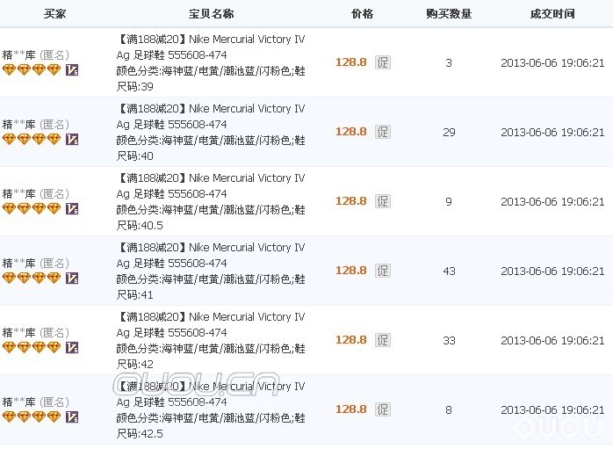The width and height of the screenshot is (613, 449).
Task: Click the 成交时间 column header
Action: coord(552,14)
